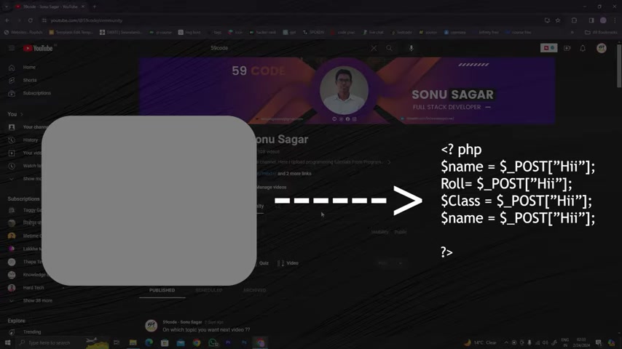Open the notifications bell

pos(583,48)
